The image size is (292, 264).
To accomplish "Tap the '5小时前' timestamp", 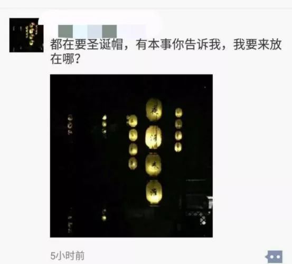I will [x=68, y=256].
